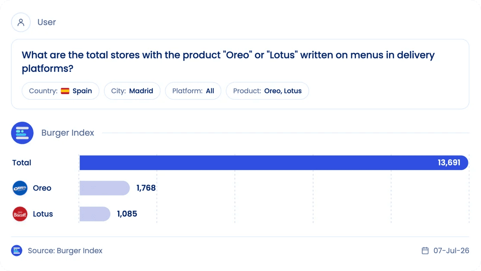The height and width of the screenshot is (271, 481).
Task: Click the Total row label
Action: point(22,163)
